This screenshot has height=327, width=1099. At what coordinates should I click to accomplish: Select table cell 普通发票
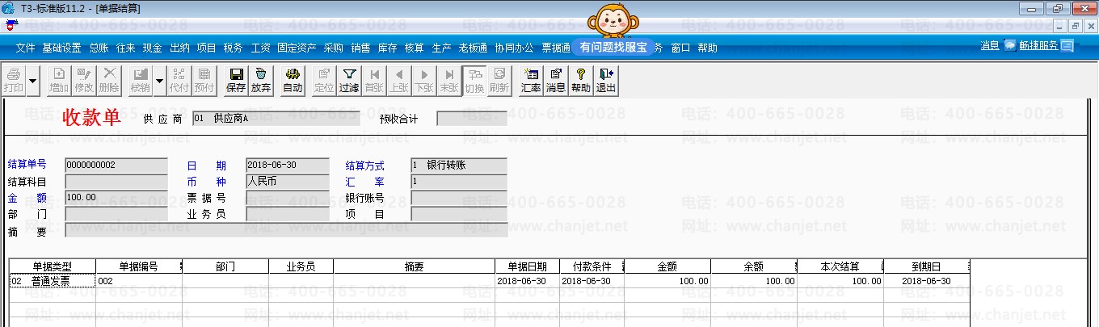click(53, 281)
